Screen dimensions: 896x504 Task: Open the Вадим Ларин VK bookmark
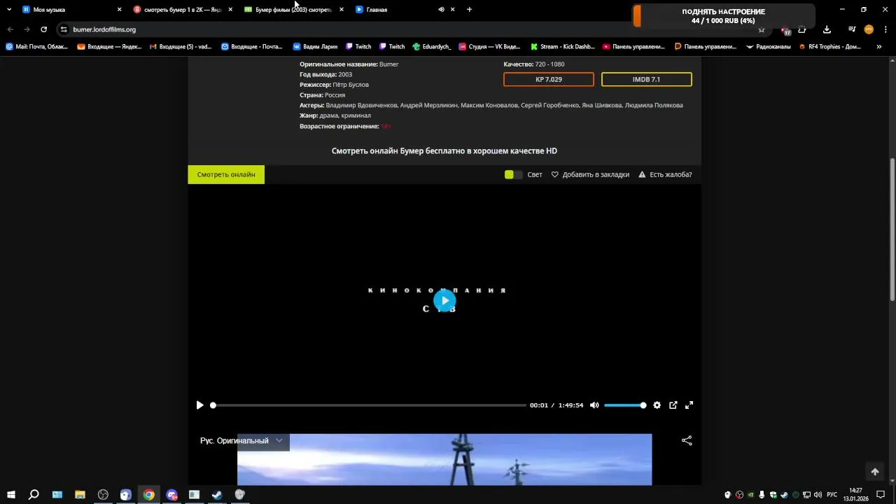[x=315, y=47]
